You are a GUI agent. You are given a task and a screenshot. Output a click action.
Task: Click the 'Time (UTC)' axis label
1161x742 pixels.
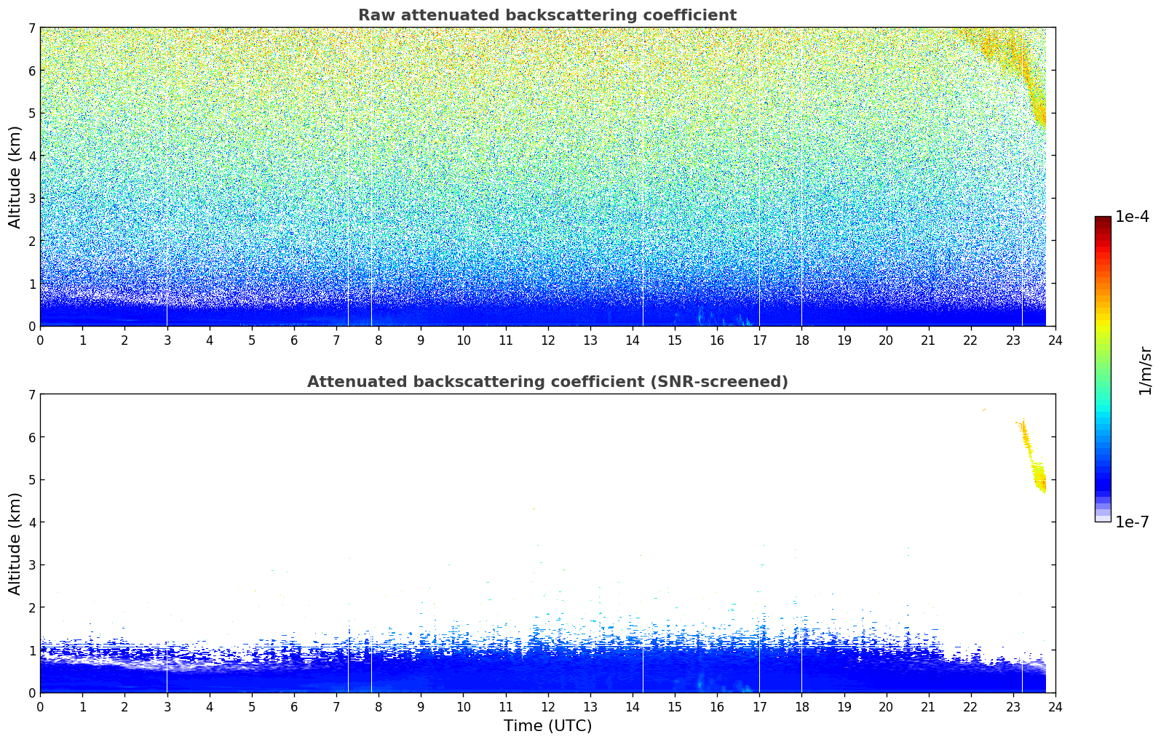(547, 726)
